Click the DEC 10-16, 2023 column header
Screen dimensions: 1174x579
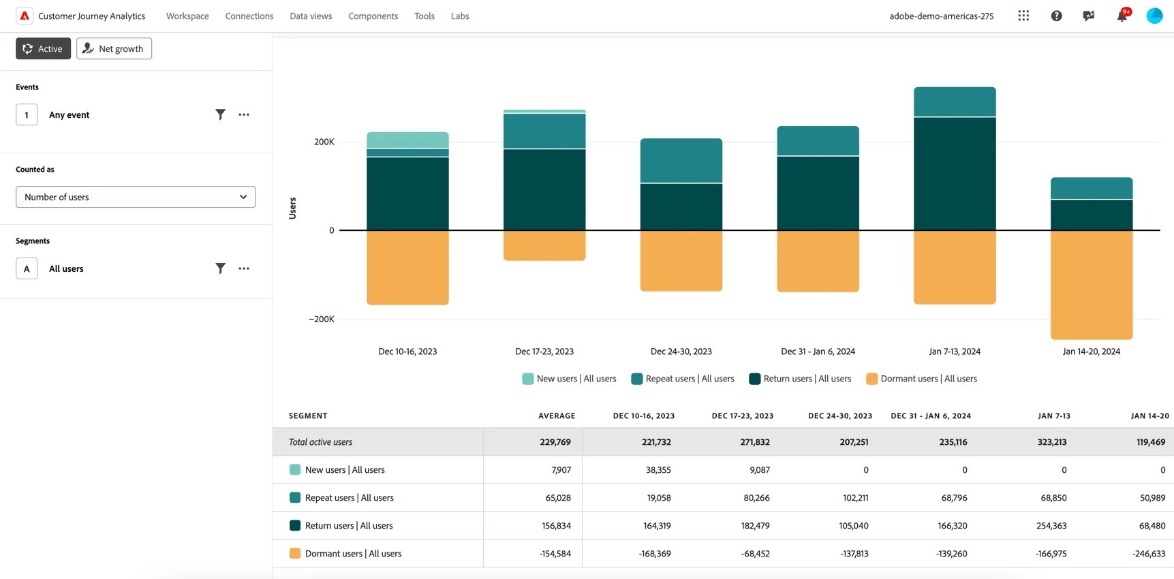pos(644,416)
